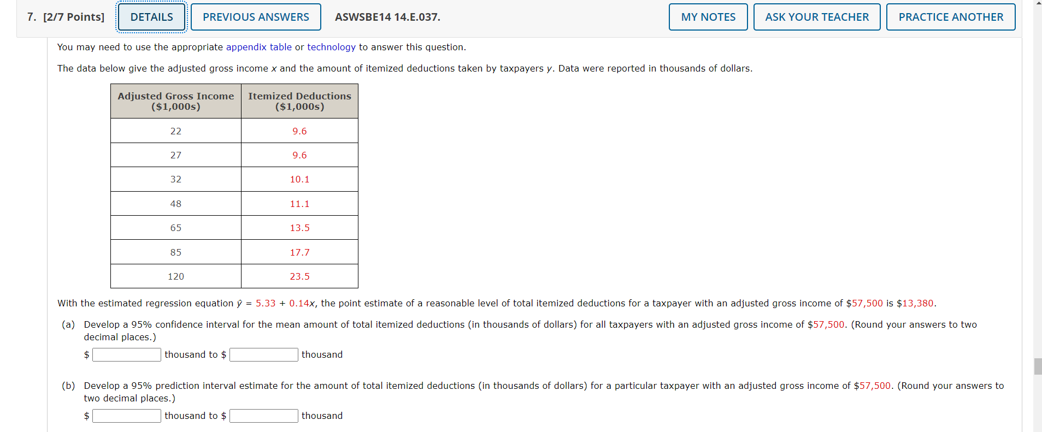The height and width of the screenshot is (432, 1042).
Task: Click part (b) lower prediction input box
Action: [x=126, y=416]
